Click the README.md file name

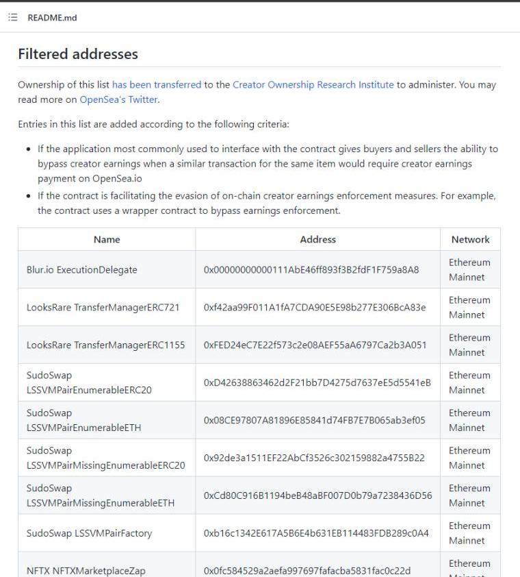[52, 18]
